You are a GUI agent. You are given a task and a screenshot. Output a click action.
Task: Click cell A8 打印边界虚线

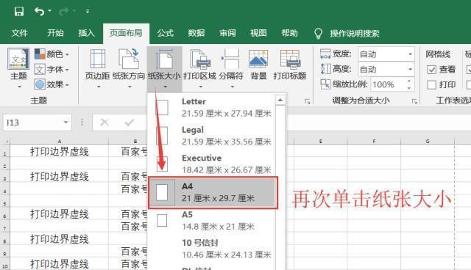pyautogui.click(x=59, y=239)
